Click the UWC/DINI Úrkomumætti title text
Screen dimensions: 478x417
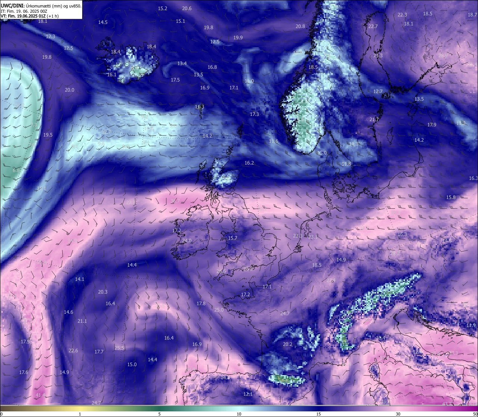pyautogui.click(x=41, y=6)
